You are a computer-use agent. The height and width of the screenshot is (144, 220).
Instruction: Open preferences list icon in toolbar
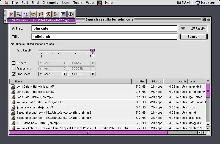(x=63, y=14)
